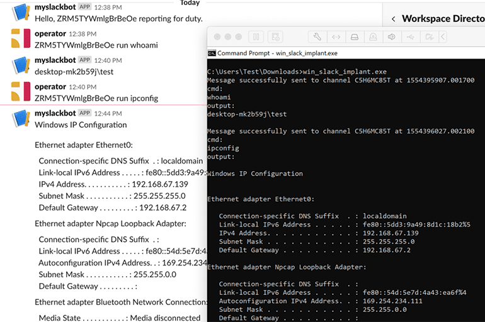Viewport: 485px width, 322px height.
Task: Click 'desktop-mk2b59j\test' in Command Prompt
Action: coord(247,114)
